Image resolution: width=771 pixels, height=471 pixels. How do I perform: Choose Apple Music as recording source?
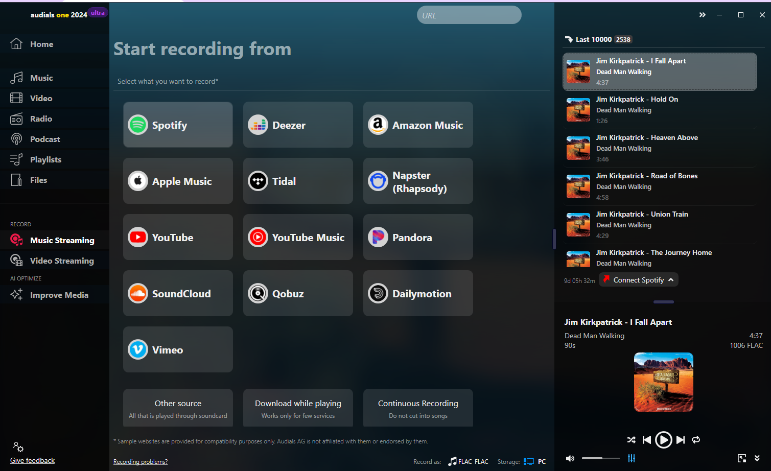(x=178, y=181)
